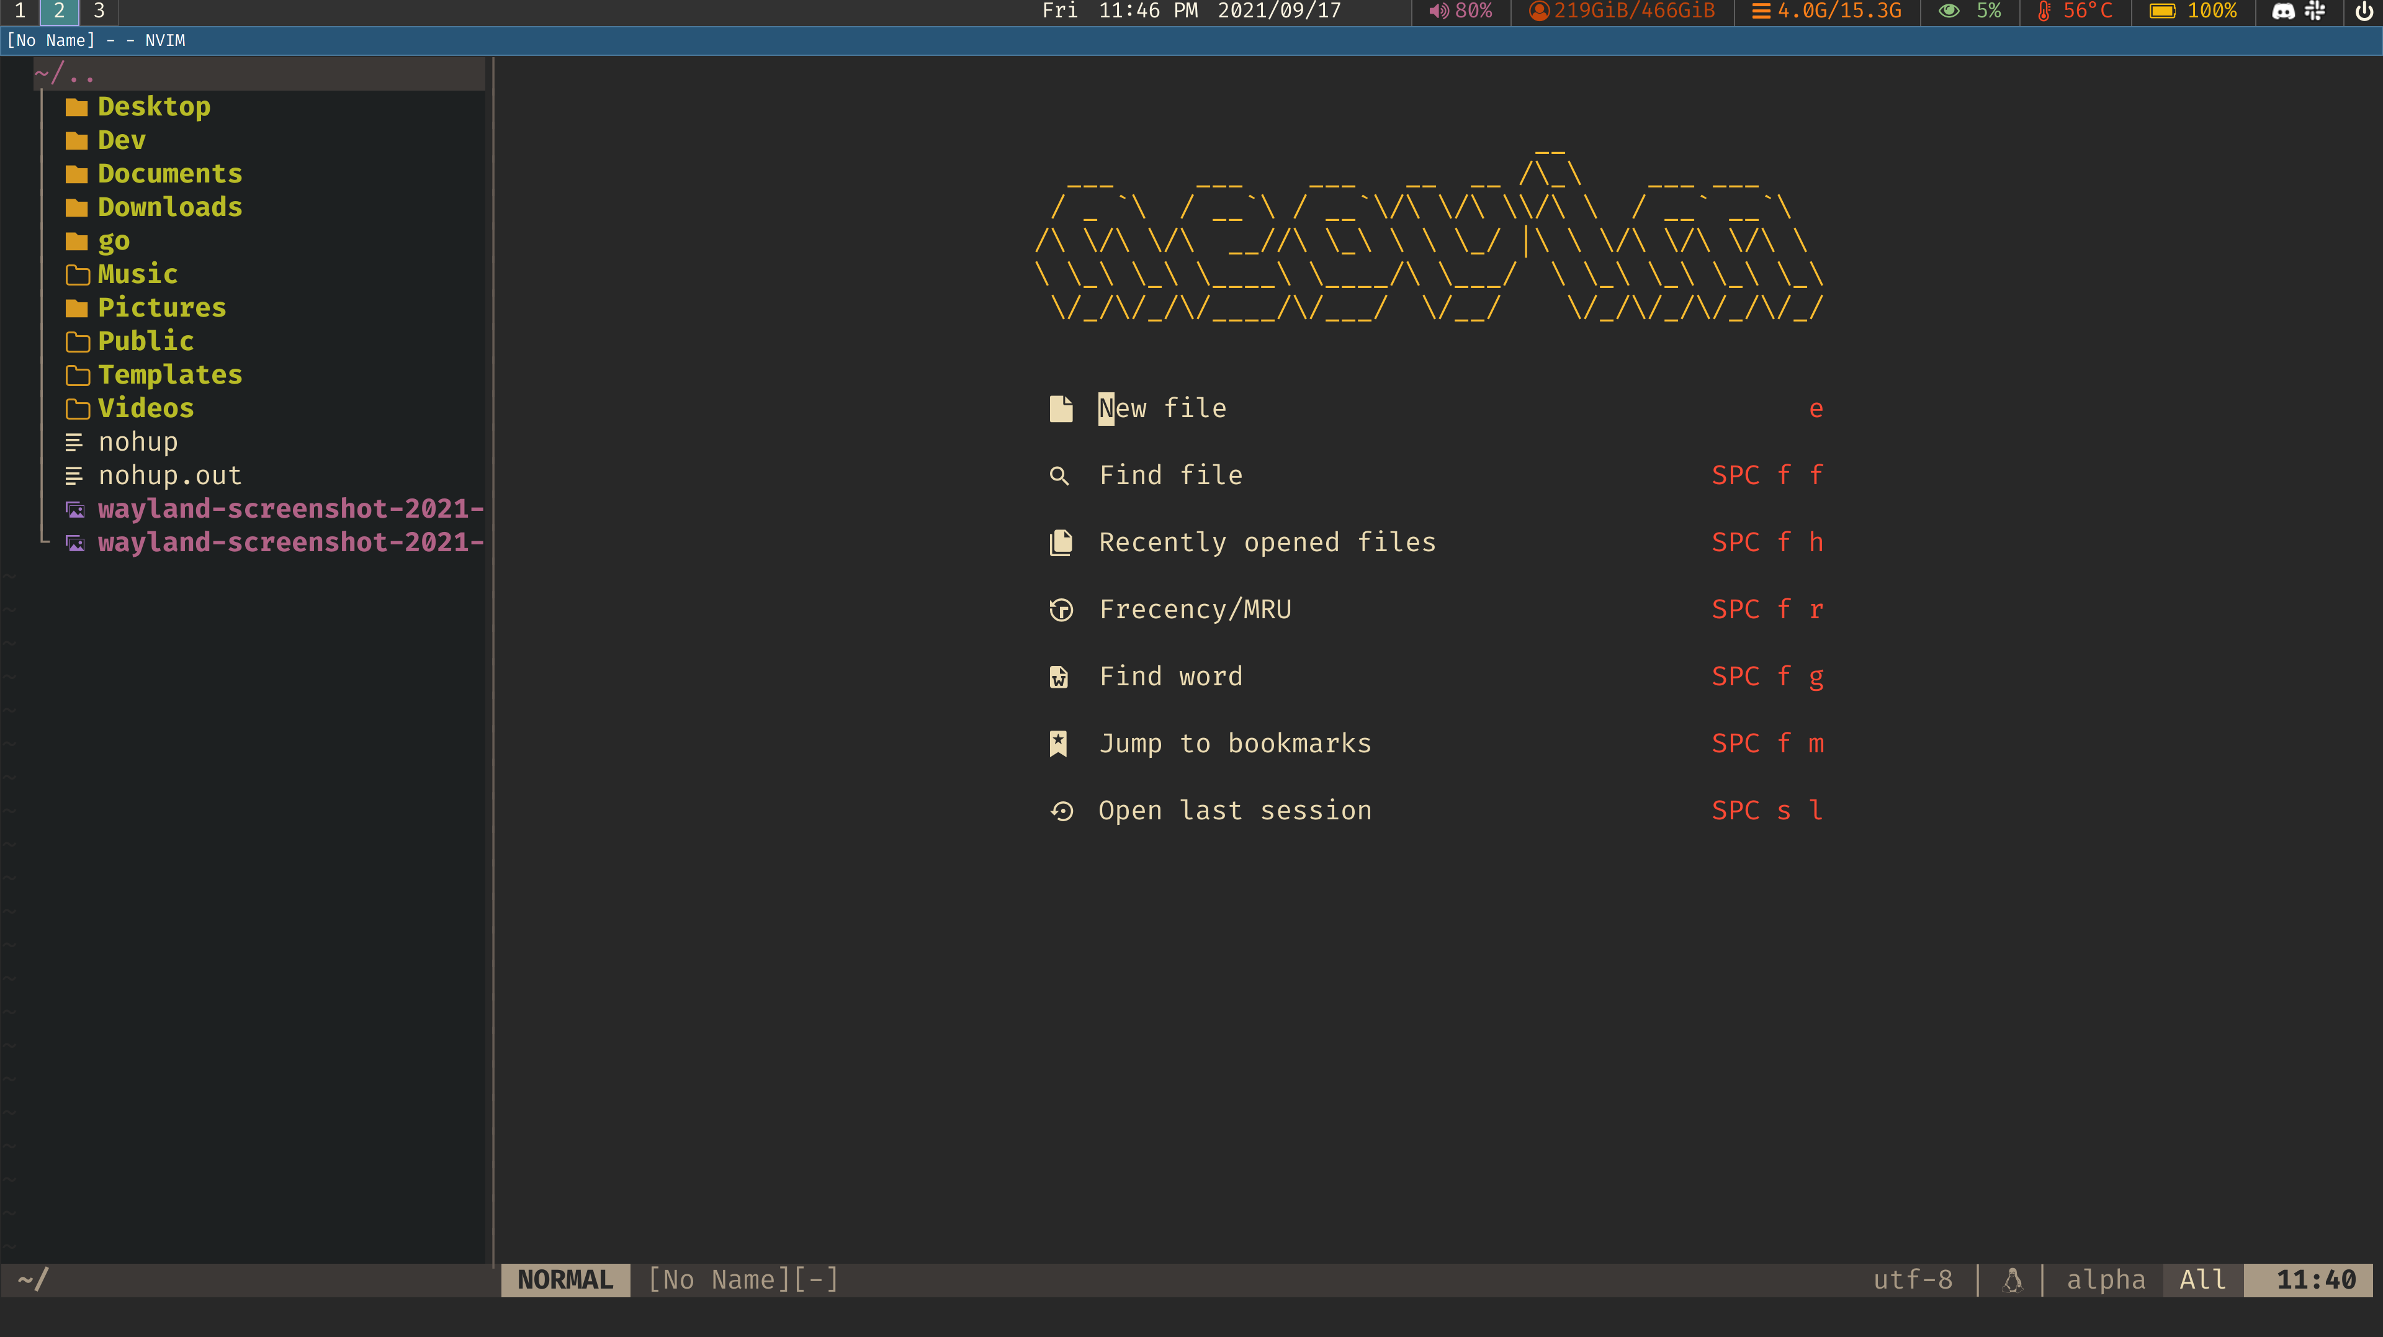This screenshot has height=1337, width=2383.
Task: Click the volume 80% indicator
Action: pos(1461,11)
